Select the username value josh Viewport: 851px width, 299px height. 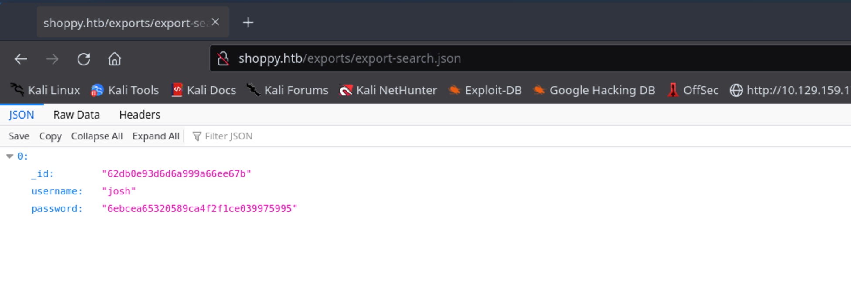click(119, 191)
